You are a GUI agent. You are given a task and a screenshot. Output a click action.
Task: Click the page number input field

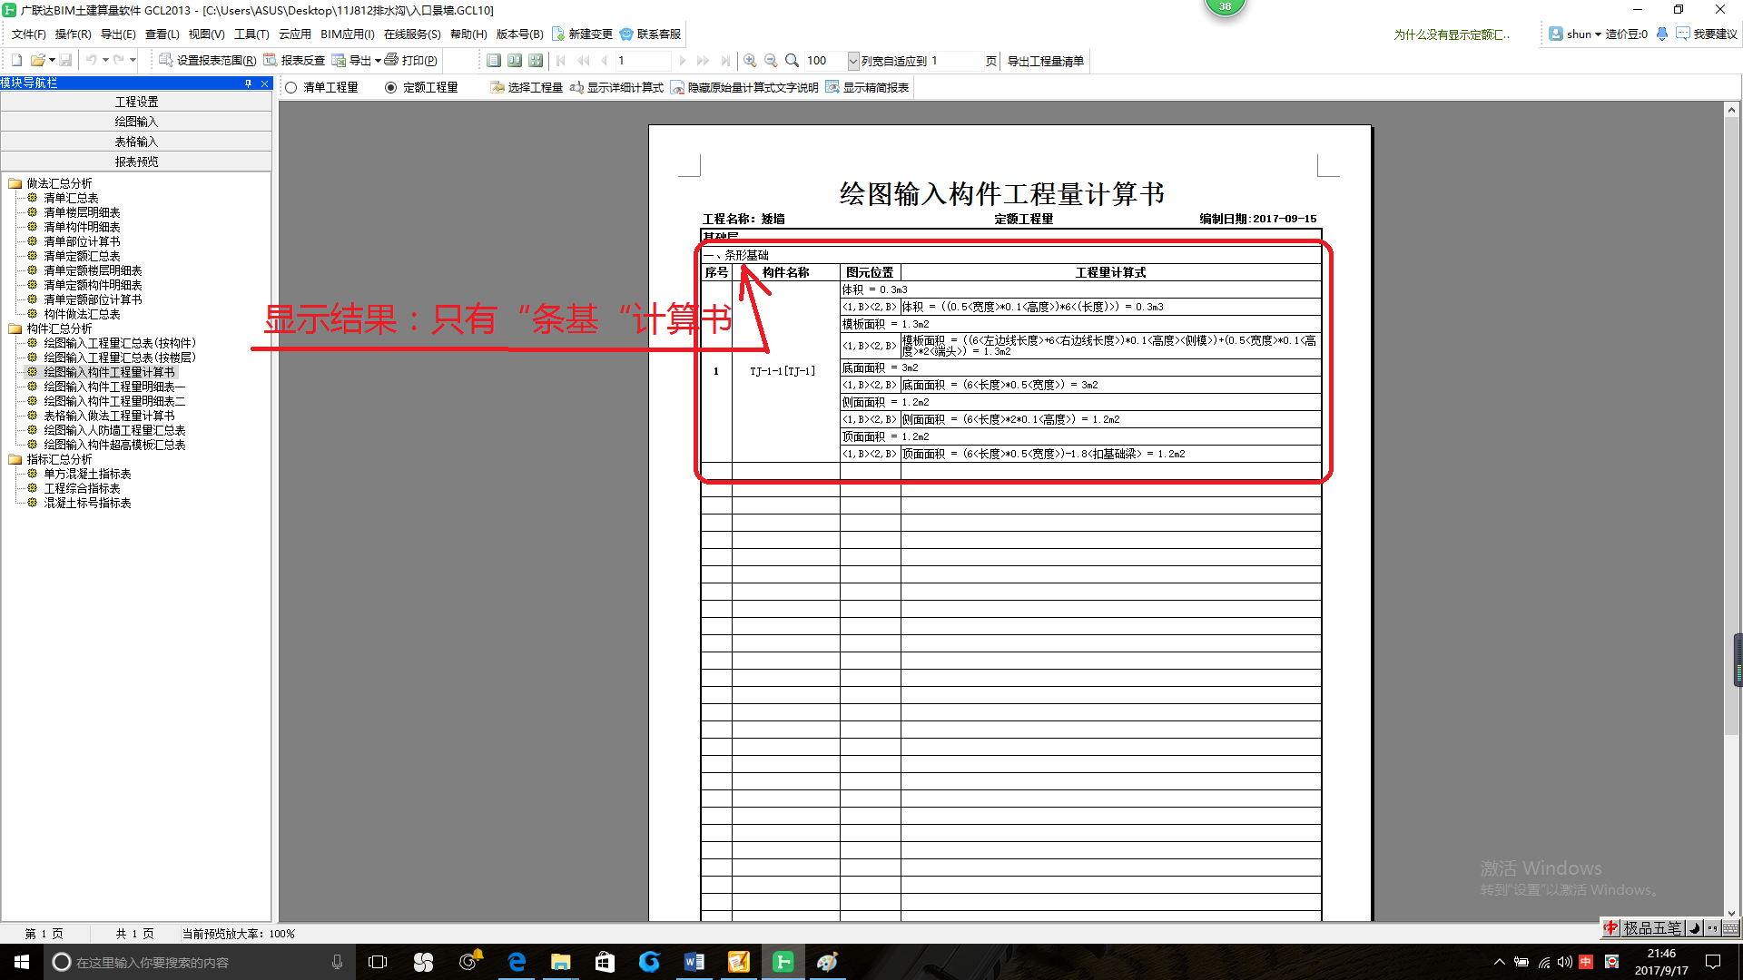pos(643,61)
